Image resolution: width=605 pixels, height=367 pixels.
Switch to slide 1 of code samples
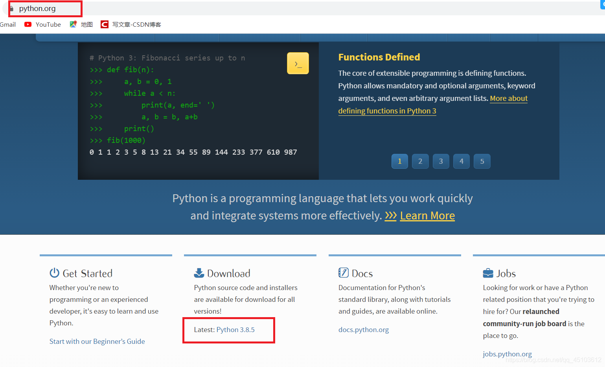point(400,161)
